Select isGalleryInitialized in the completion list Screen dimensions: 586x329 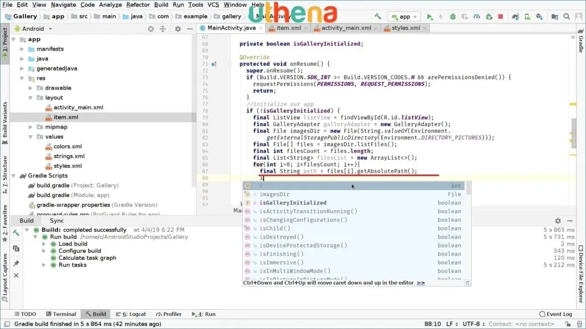[x=354, y=203]
